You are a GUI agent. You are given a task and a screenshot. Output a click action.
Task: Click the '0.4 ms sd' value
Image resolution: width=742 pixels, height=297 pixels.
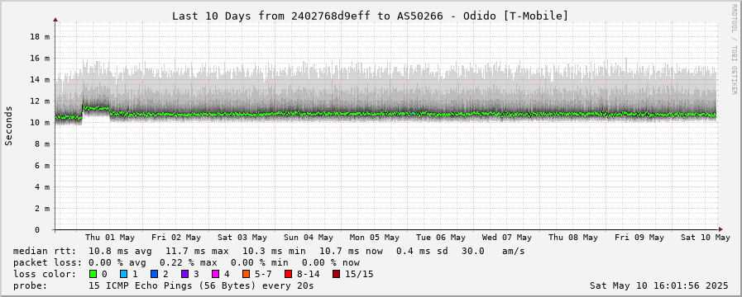pyautogui.click(x=422, y=251)
